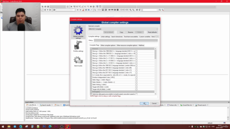This screenshot has height=129, width=230.
Task: Click the Stop debugger icon
Action: pyautogui.click(x=93, y=6)
